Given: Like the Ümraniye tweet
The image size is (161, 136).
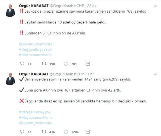Looking at the screenshot, I should point(66,131).
